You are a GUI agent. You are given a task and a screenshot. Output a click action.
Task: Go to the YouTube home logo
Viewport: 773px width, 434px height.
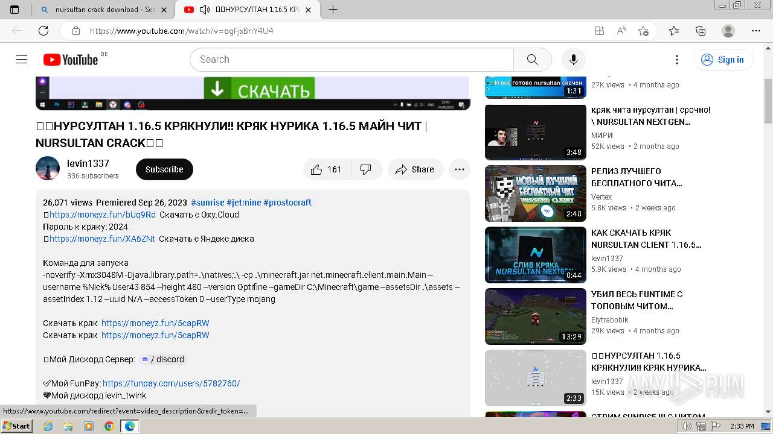point(71,60)
